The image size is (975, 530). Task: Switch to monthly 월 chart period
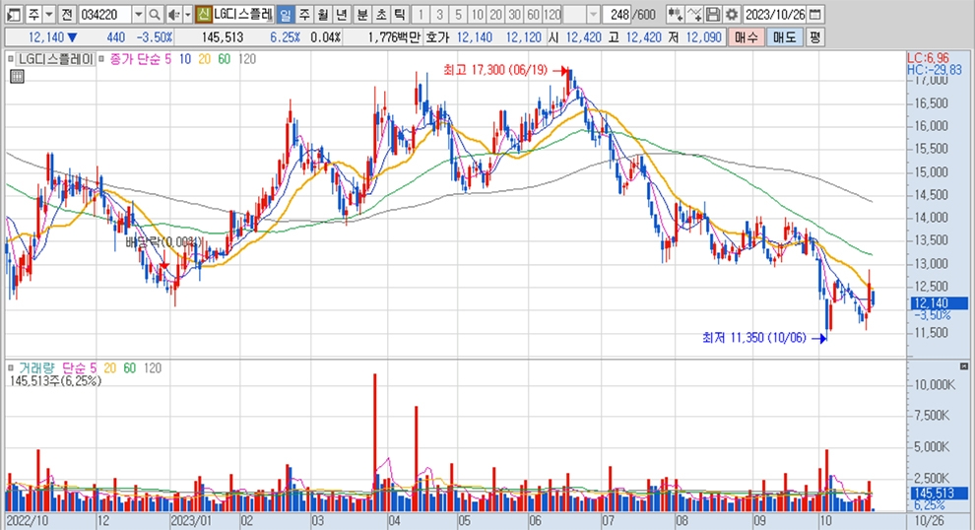pyautogui.click(x=323, y=14)
